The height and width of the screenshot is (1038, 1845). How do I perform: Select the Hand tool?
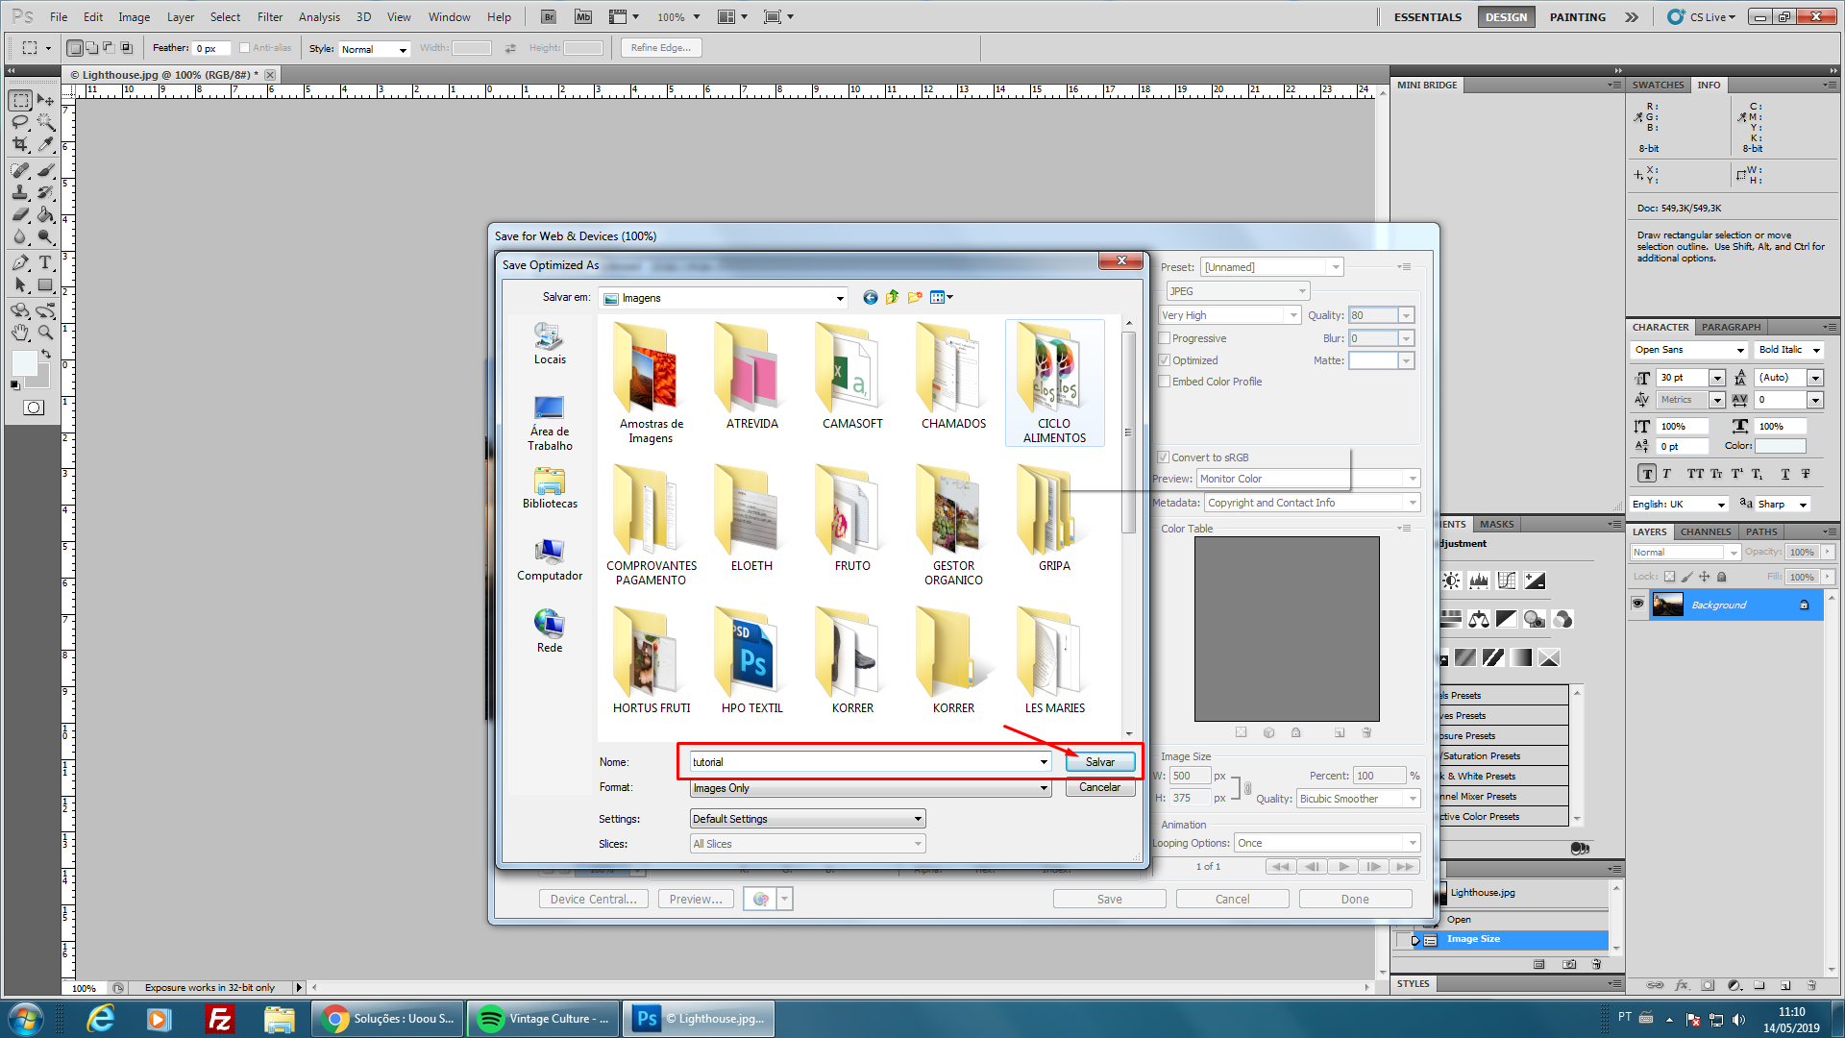tap(20, 333)
